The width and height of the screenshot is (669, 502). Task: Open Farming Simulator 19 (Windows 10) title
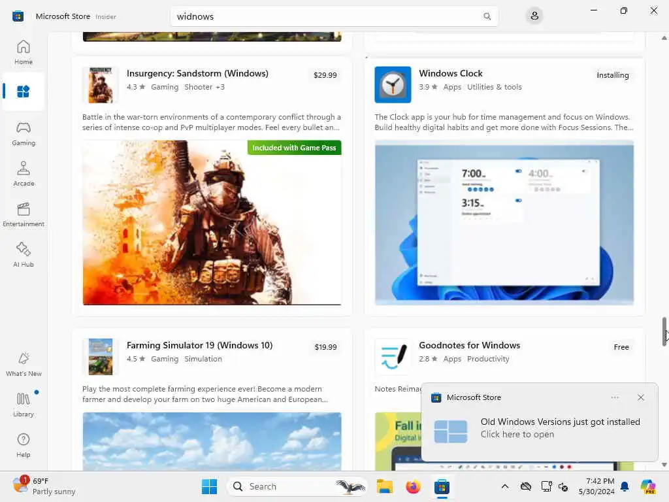(x=200, y=345)
